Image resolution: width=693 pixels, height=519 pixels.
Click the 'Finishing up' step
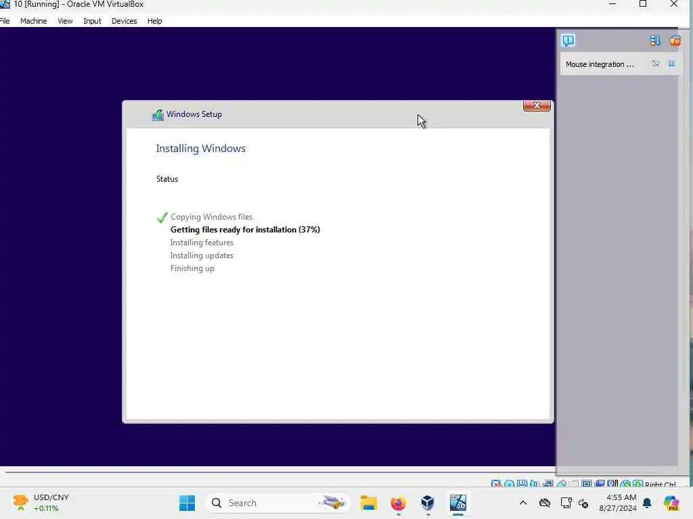click(x=192, y=268)
